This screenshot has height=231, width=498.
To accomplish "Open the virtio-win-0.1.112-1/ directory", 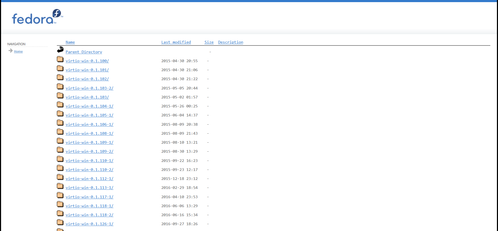I will point(89,179).
